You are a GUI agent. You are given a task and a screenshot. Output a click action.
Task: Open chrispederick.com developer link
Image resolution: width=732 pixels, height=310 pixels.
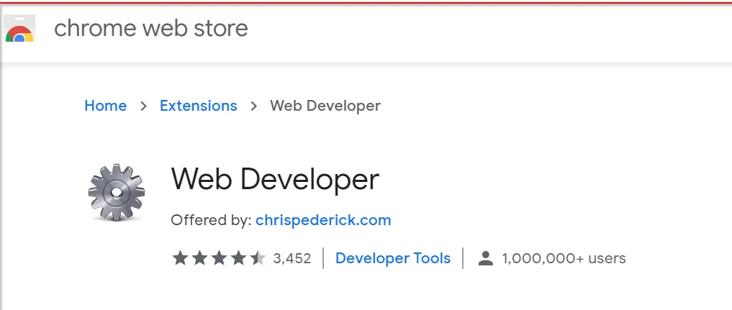point(323,220)
